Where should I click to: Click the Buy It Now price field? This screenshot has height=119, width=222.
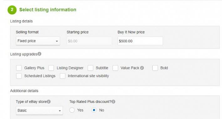point(140,41)
